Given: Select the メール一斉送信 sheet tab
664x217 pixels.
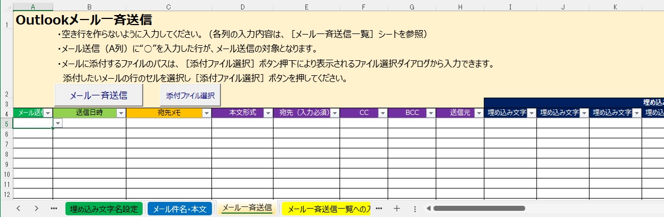Looking at the screenshot, I should [247, 208].
